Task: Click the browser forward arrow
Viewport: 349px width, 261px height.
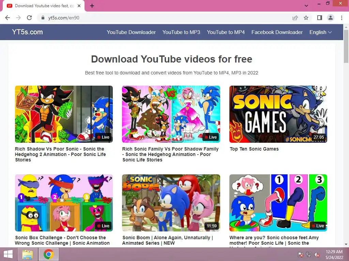Action: 18,18
